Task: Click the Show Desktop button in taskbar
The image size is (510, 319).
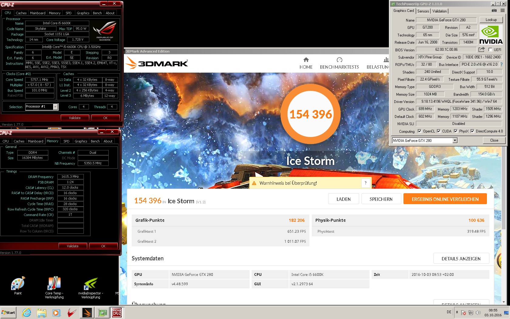Action: (x=506, y=313)
